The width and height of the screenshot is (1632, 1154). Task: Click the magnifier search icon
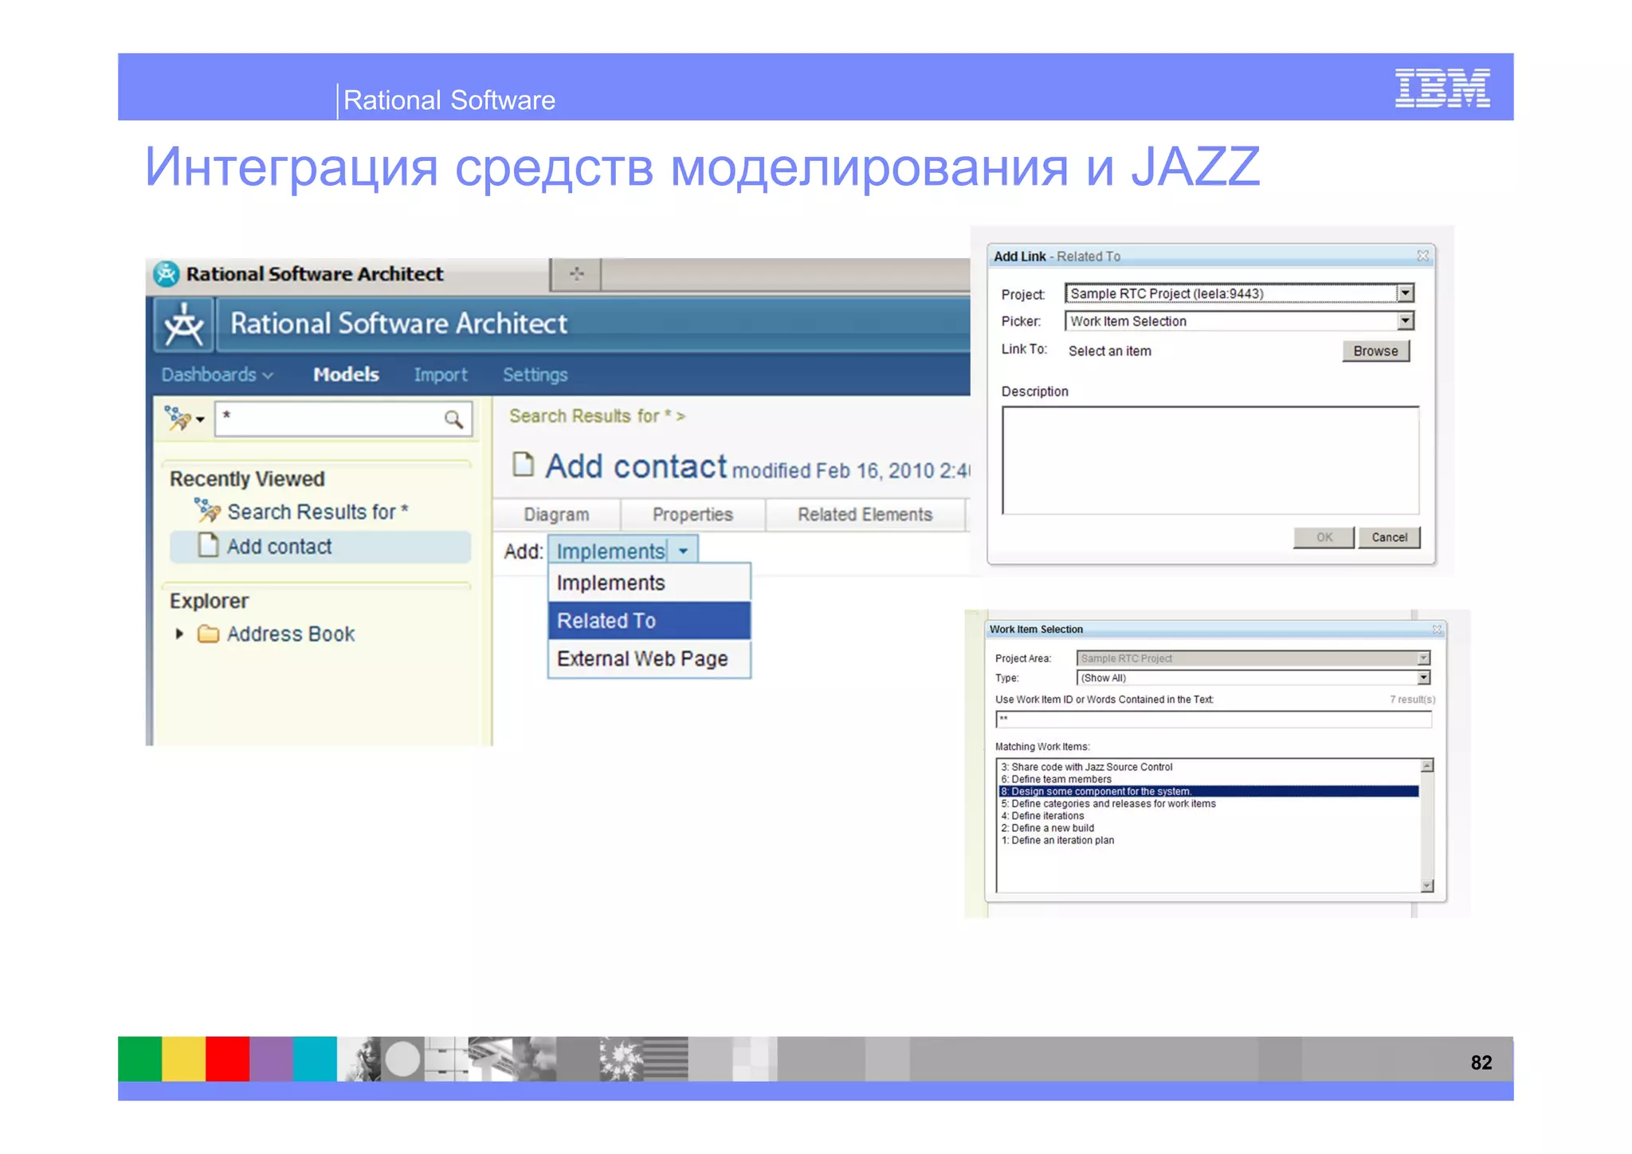[x=453, y=419]
